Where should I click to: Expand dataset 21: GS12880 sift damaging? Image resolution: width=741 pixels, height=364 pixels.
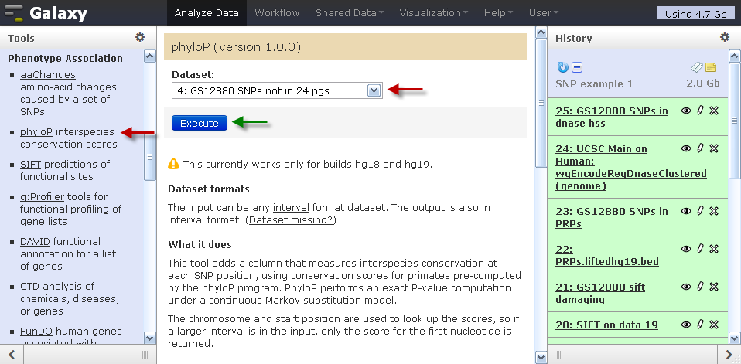(600, 293)
